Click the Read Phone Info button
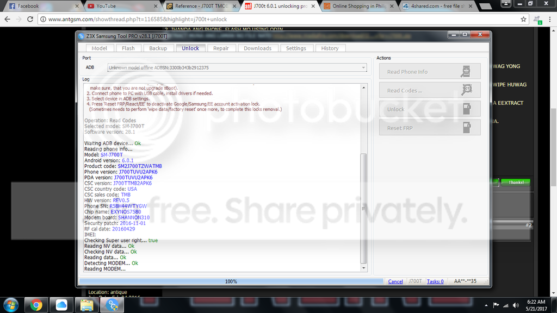This screenshot has height=313, width=557. coord(429,72)
